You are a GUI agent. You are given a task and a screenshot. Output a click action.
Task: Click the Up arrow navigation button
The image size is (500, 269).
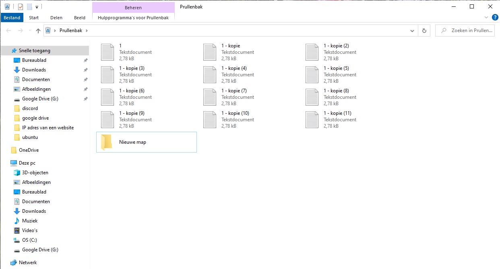coord(38,31)
